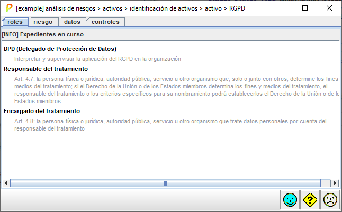
Task: Switch to the riesgo tab
Action: click(43, 22)
